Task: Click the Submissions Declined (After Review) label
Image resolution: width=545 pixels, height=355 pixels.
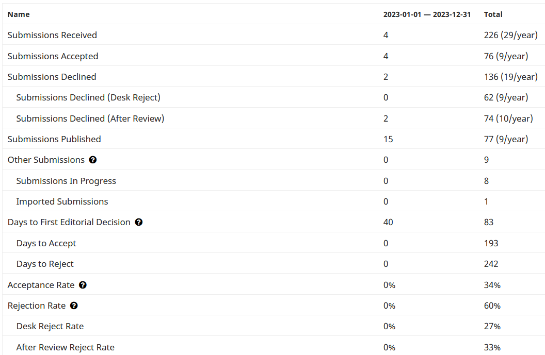Action: pos(90,119)
